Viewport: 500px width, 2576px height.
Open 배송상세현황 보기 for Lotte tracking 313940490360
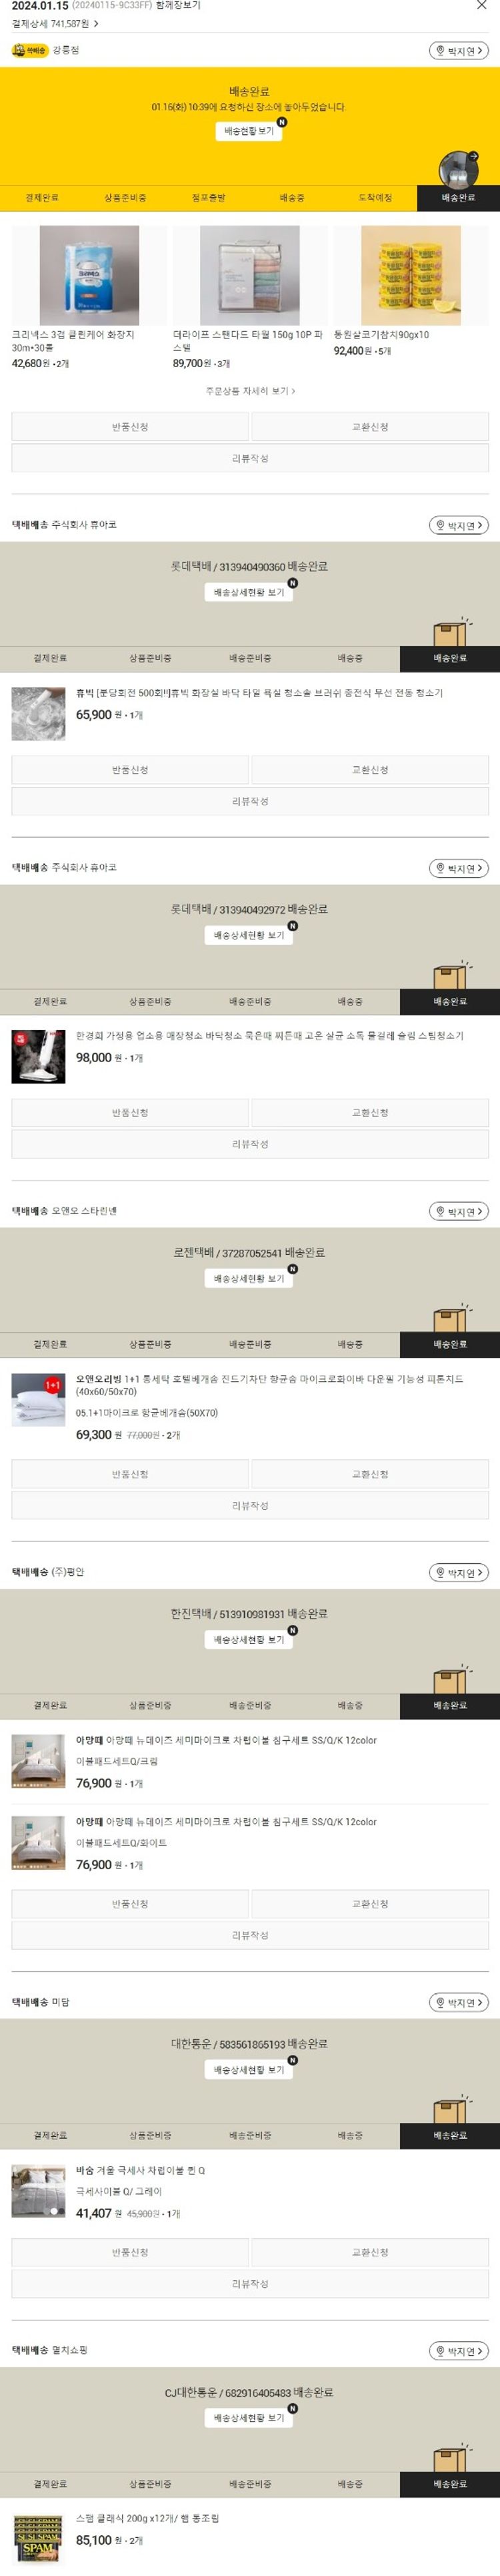[x=249, y=592]
